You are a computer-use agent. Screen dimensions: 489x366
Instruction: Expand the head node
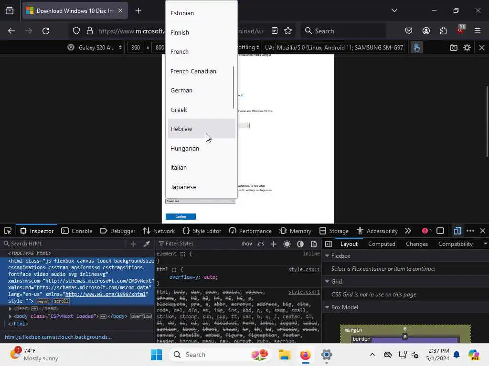pos(11,309)
